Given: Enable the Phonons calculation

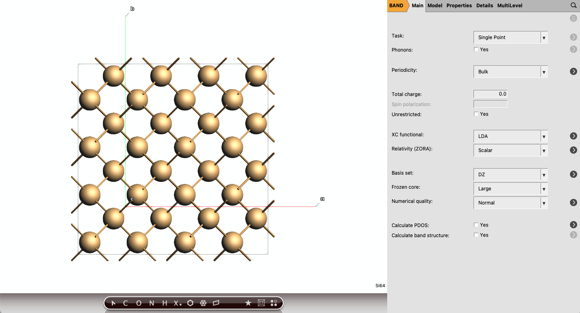Looking at the screenshot, I should pos(476,49).
